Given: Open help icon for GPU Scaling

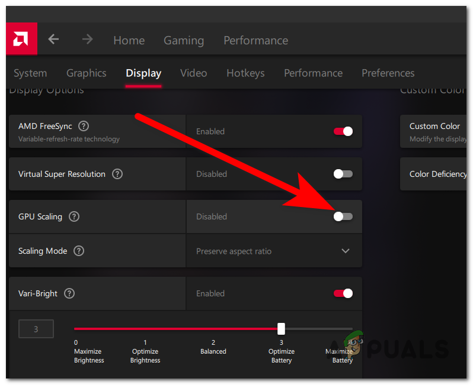Looking at the screenshot, I should (x=74, y=216).
